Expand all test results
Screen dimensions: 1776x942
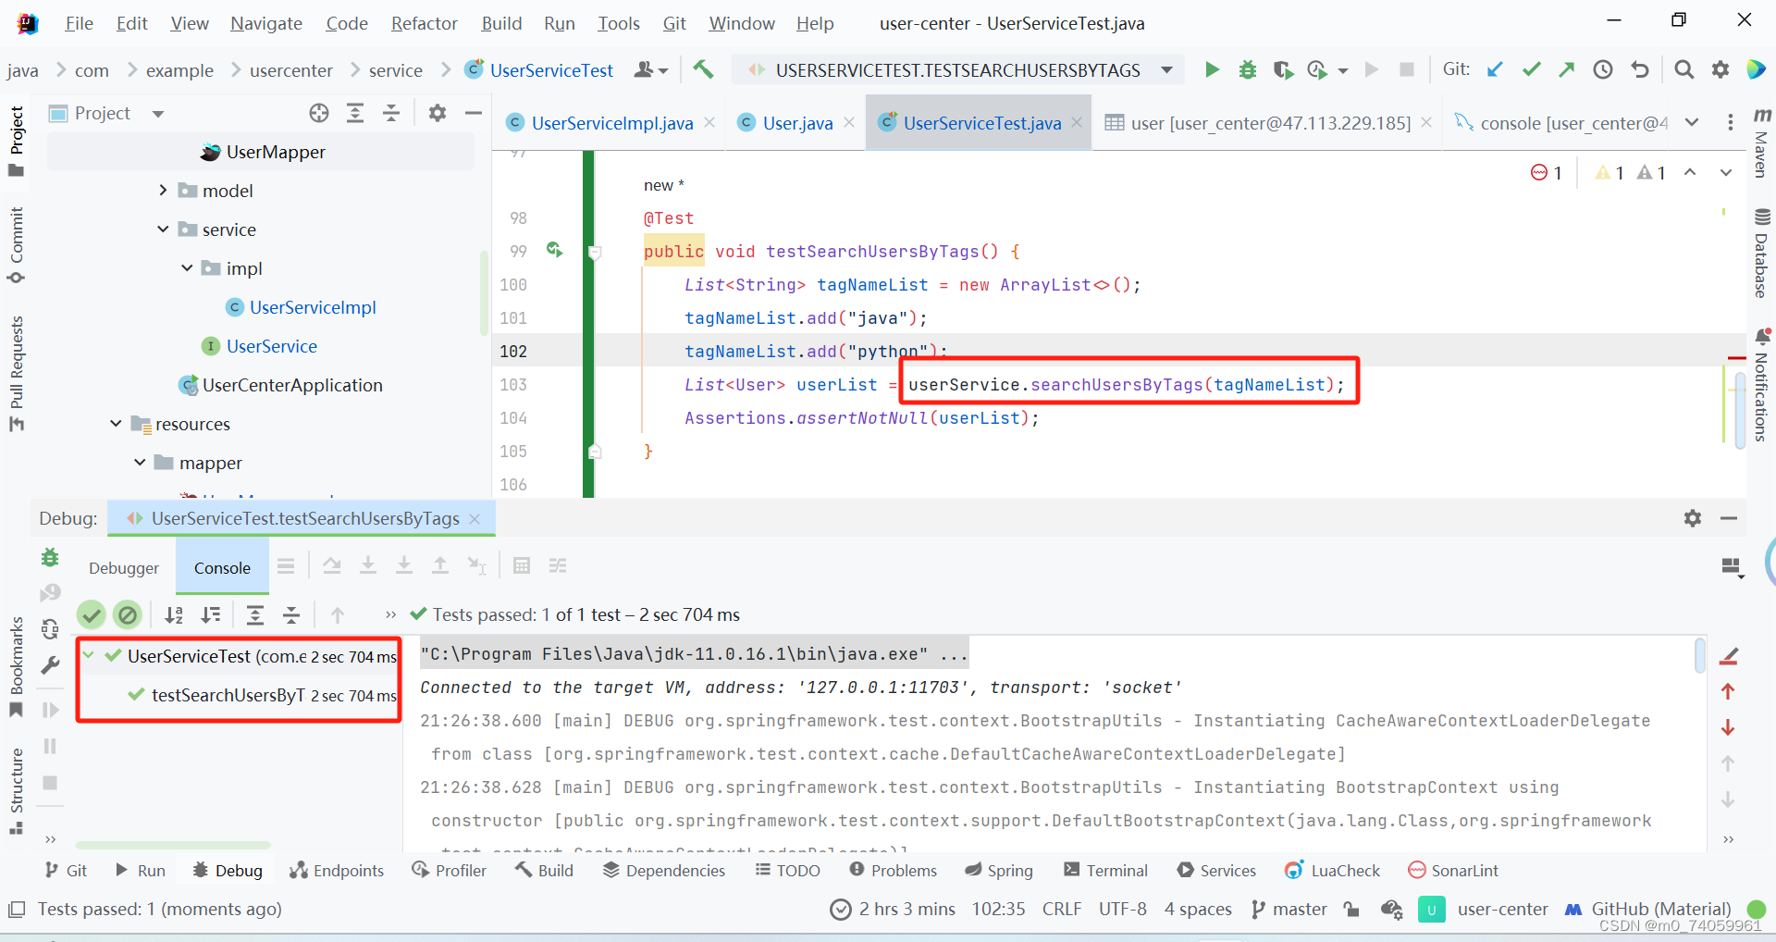tap(255, 614)
